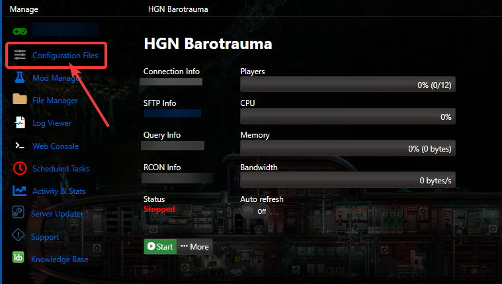Viewport: 502px width, 284px height.
Task: Open the Support link
Action: tap(45, 237)
